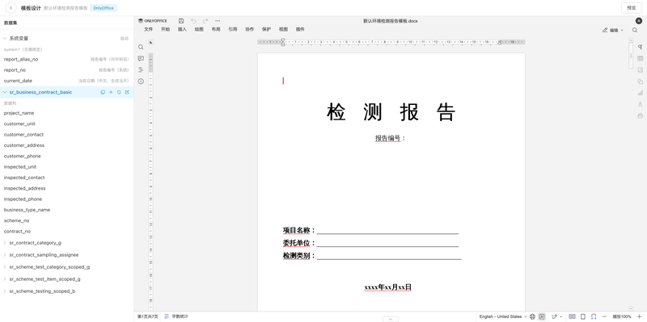Expand the sr_scheme_test_category_scoped_g dataset
This screenshot has height=322, width=647.
click(5, 267)
